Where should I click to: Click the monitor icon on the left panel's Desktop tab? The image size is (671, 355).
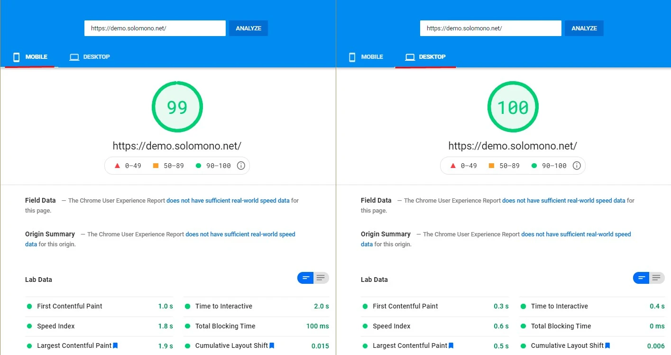click(x=74, y=56)
